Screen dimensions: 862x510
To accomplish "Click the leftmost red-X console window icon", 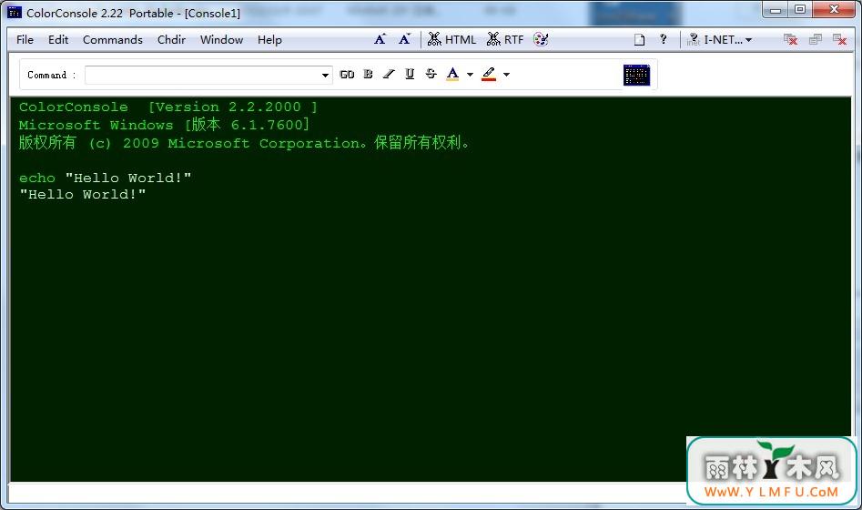I will tap(790, 39).
